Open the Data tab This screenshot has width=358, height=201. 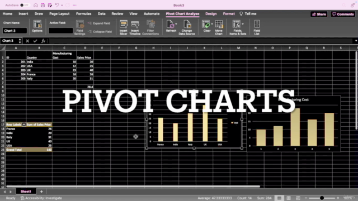click(102, 13)
